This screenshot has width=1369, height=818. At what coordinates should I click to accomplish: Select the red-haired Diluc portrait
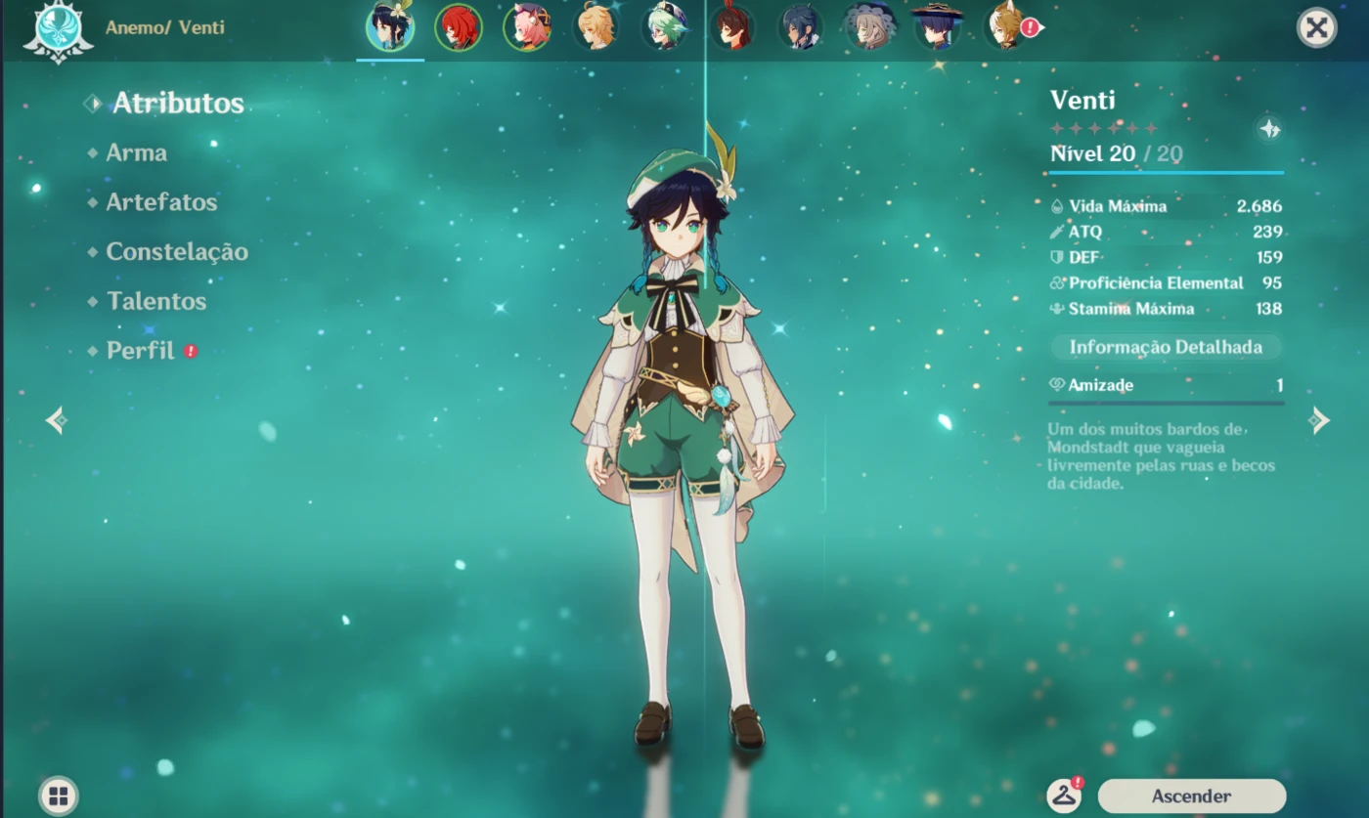pyautogui.click(x=458, y=27)
